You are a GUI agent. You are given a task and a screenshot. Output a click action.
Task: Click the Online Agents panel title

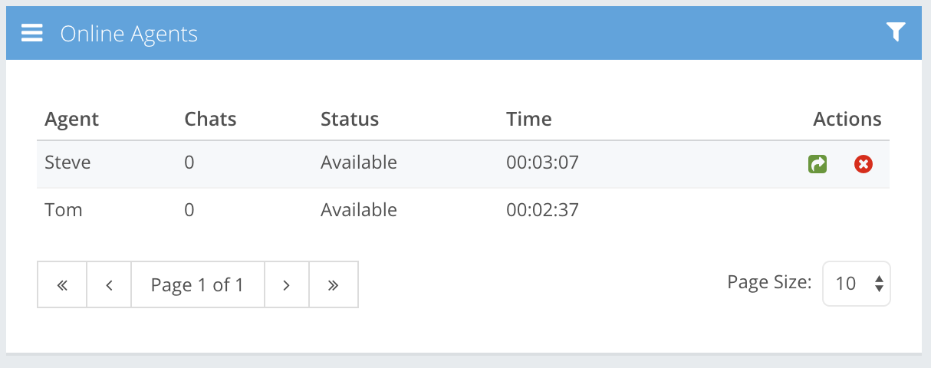coord(129,34)
